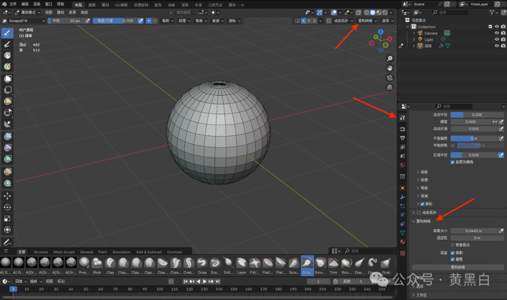Choose the Inflate brush thumbnail
The image size is (507, 300).
(x=229, y=263)
